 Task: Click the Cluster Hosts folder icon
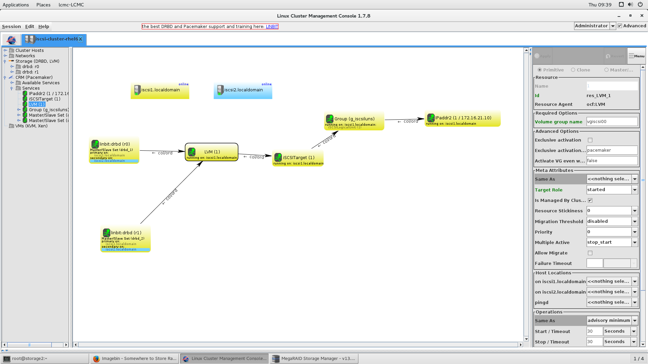coord(12,50)
